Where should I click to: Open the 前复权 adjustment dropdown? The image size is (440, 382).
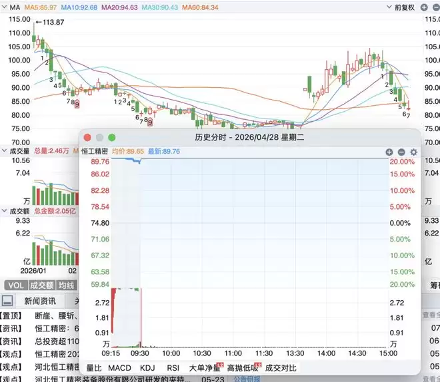pos(401,7)
